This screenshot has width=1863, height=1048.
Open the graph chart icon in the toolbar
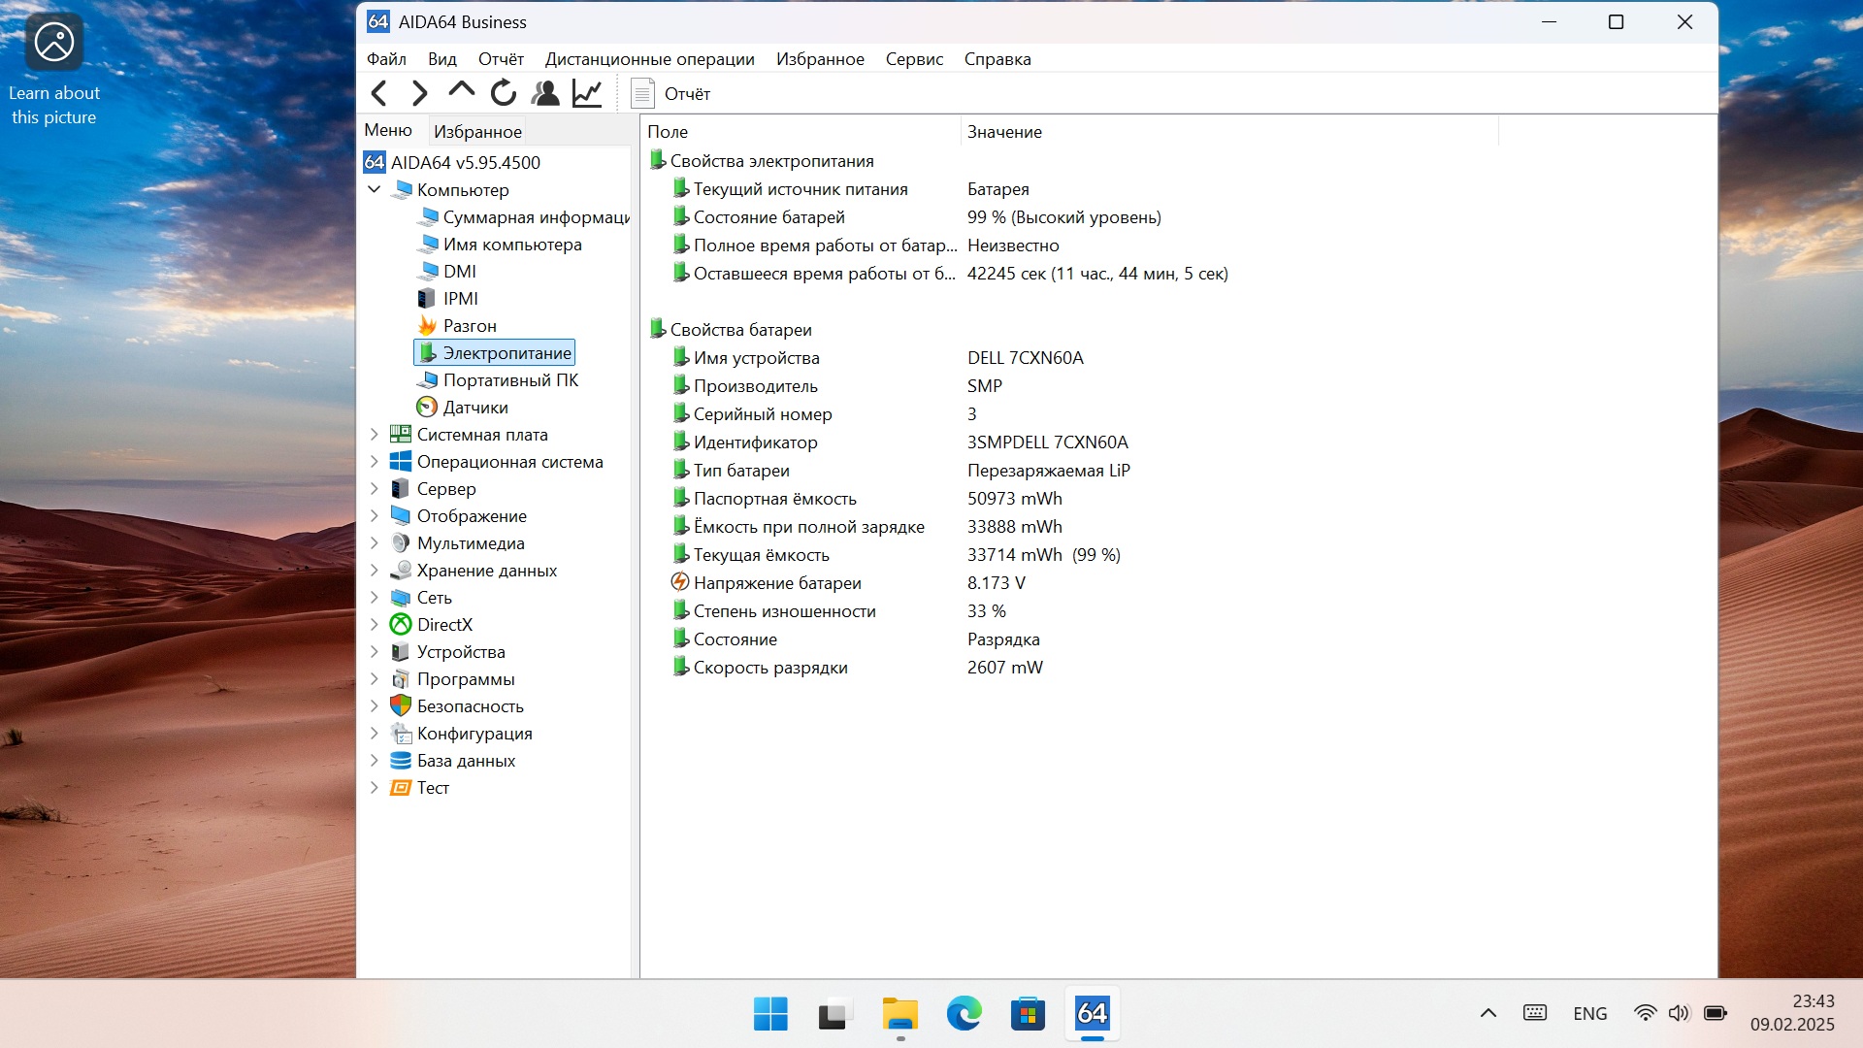(587, 93)
